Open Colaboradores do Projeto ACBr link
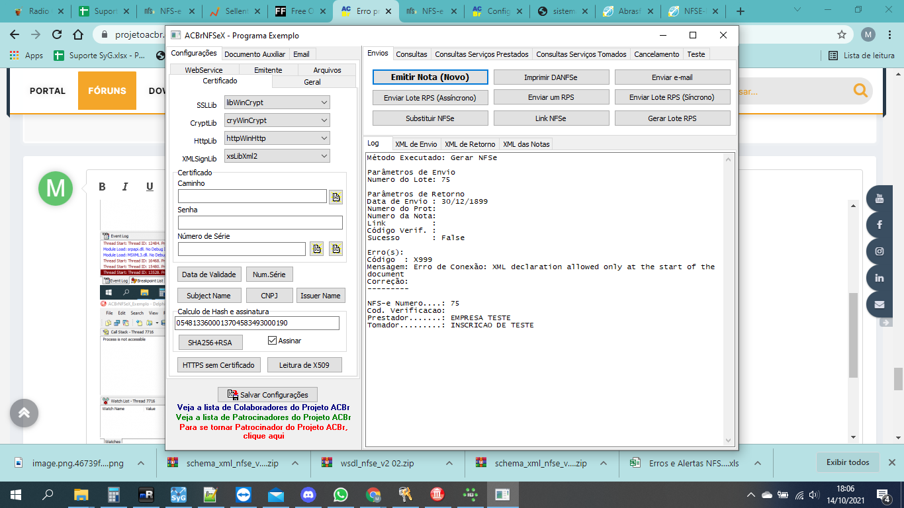The image size is (904, 508). [x=263, y=407]
